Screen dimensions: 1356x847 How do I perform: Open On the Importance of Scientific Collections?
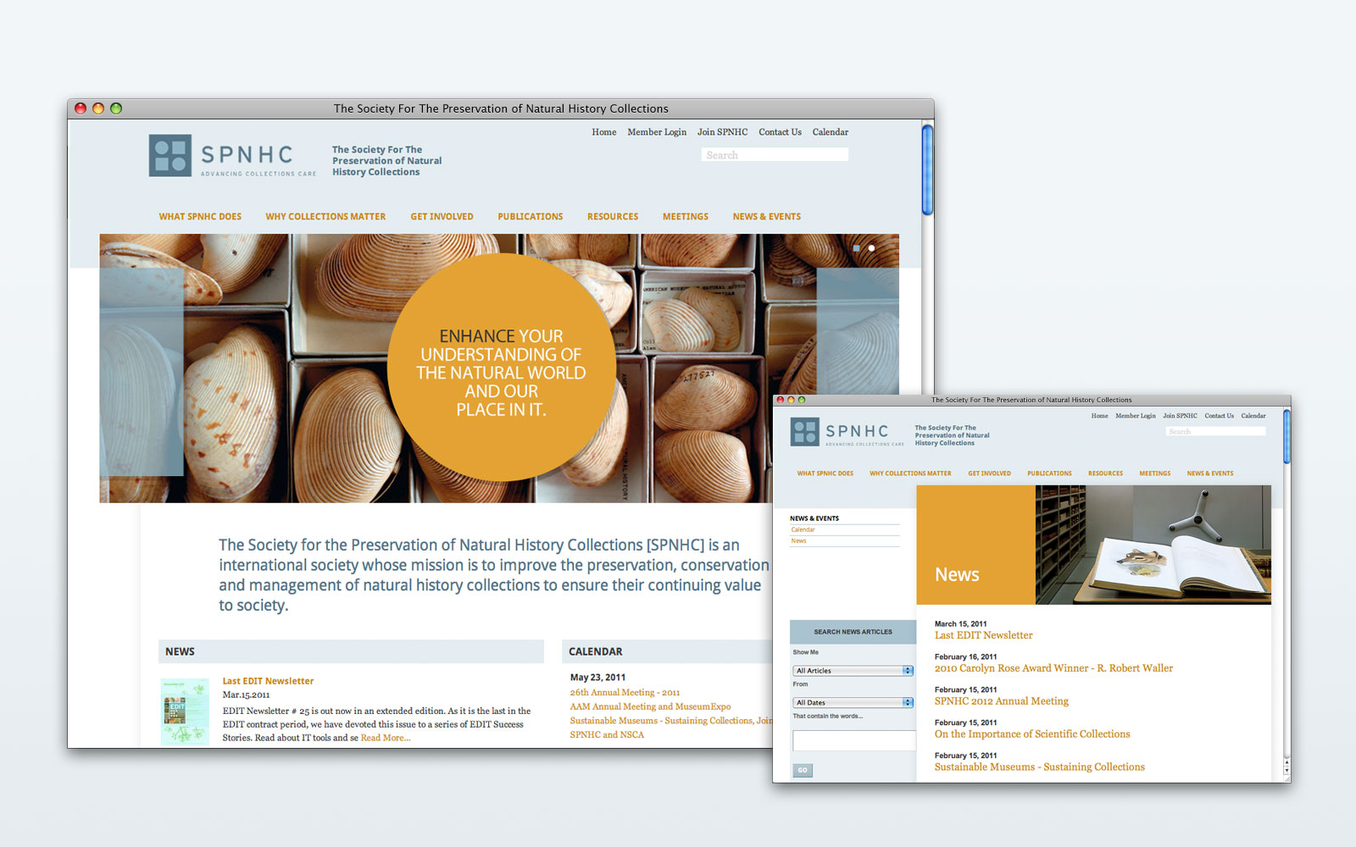click(1032, 734)
